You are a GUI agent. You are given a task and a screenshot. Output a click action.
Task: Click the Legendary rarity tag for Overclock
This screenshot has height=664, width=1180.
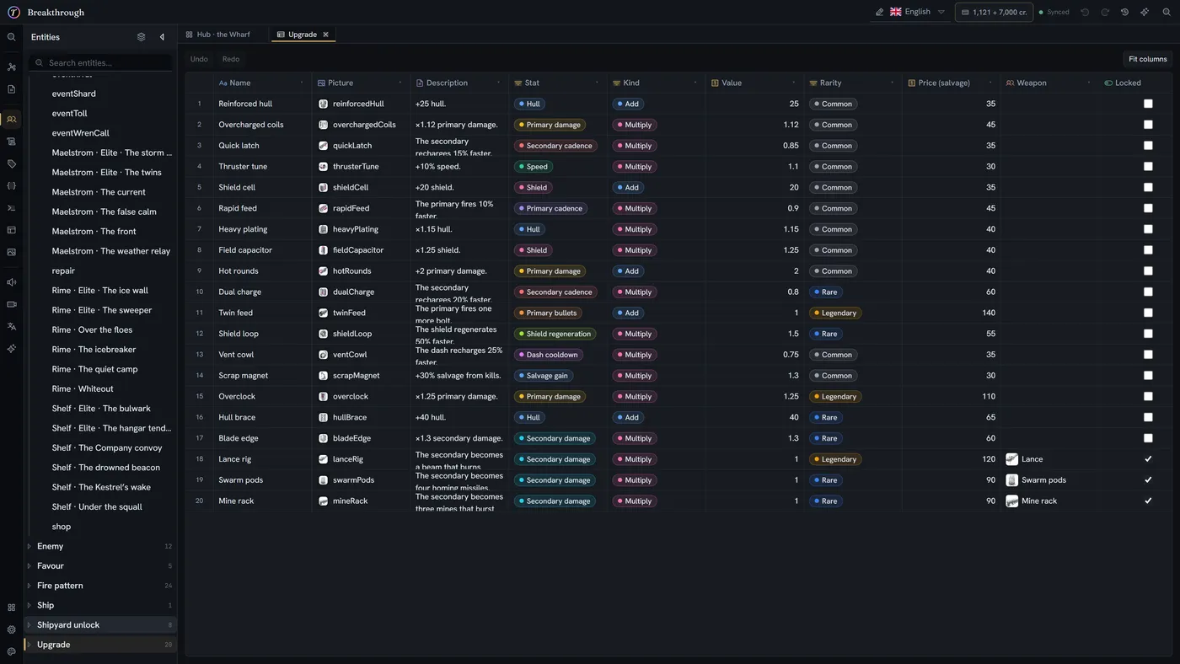(835, 397)
